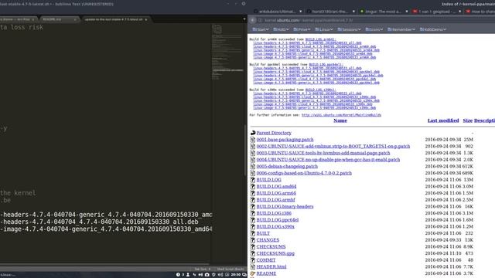Click the user icon in system tray
Screen dimensions: 495x278
click(188, 275)
